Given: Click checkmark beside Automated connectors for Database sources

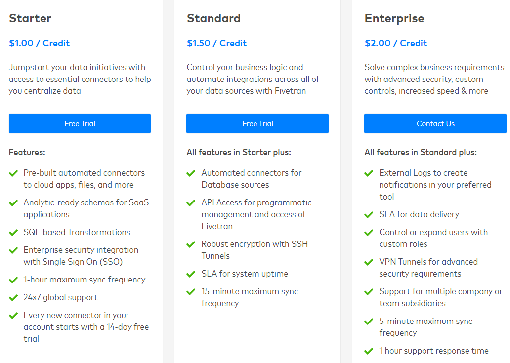Looking at the screenshot, I should click(x=191, y=173).
